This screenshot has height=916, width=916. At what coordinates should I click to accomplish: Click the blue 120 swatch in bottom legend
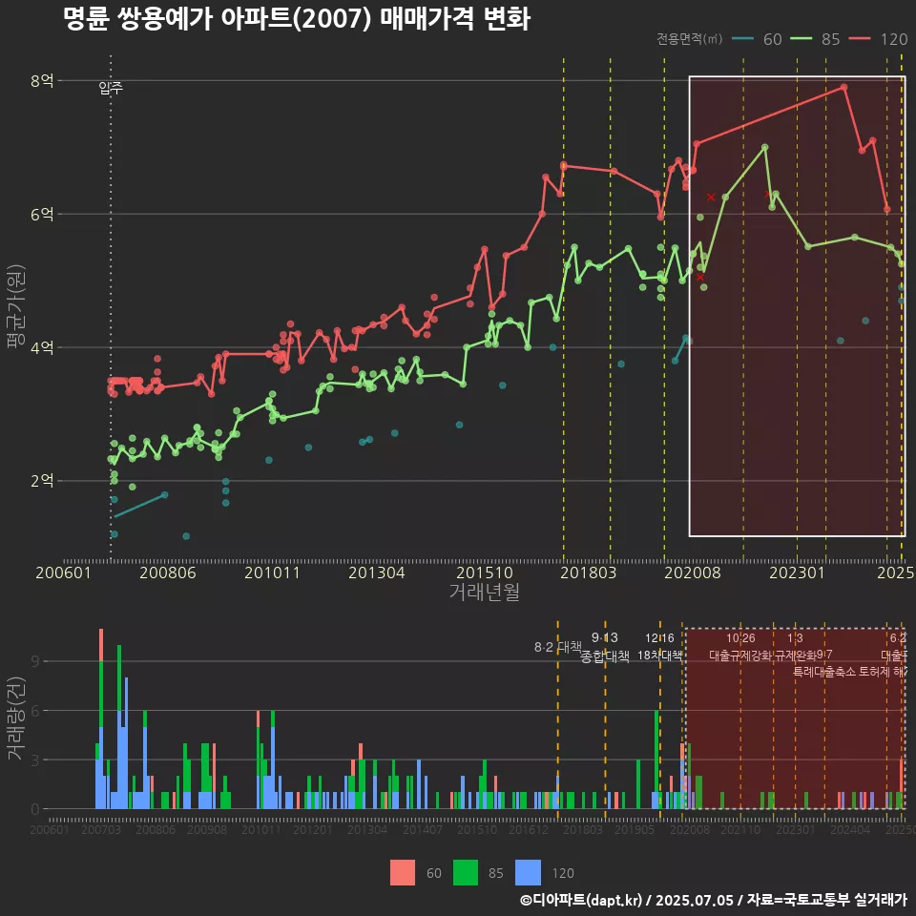(x=528, y=873)
